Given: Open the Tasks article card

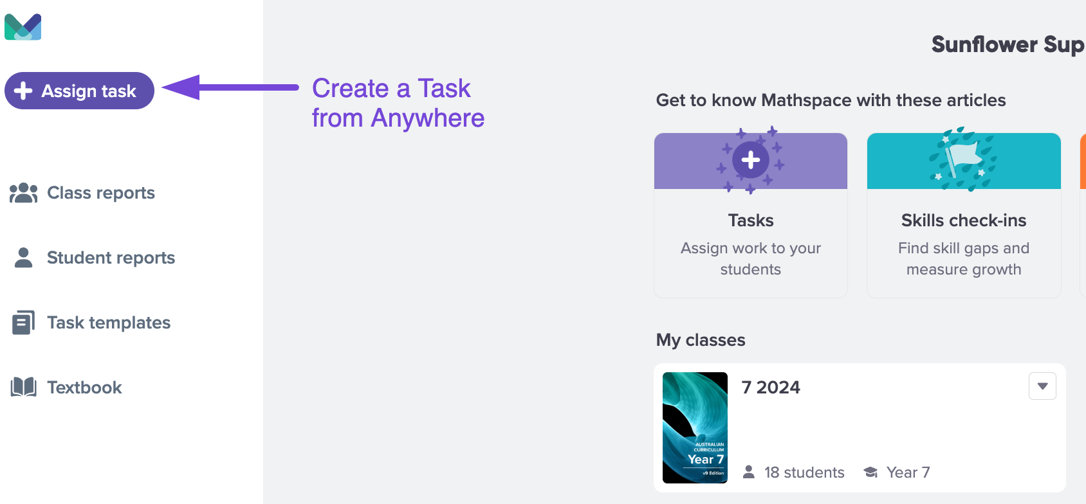Looking at the screenshot, I should click(x=751, y=215).
